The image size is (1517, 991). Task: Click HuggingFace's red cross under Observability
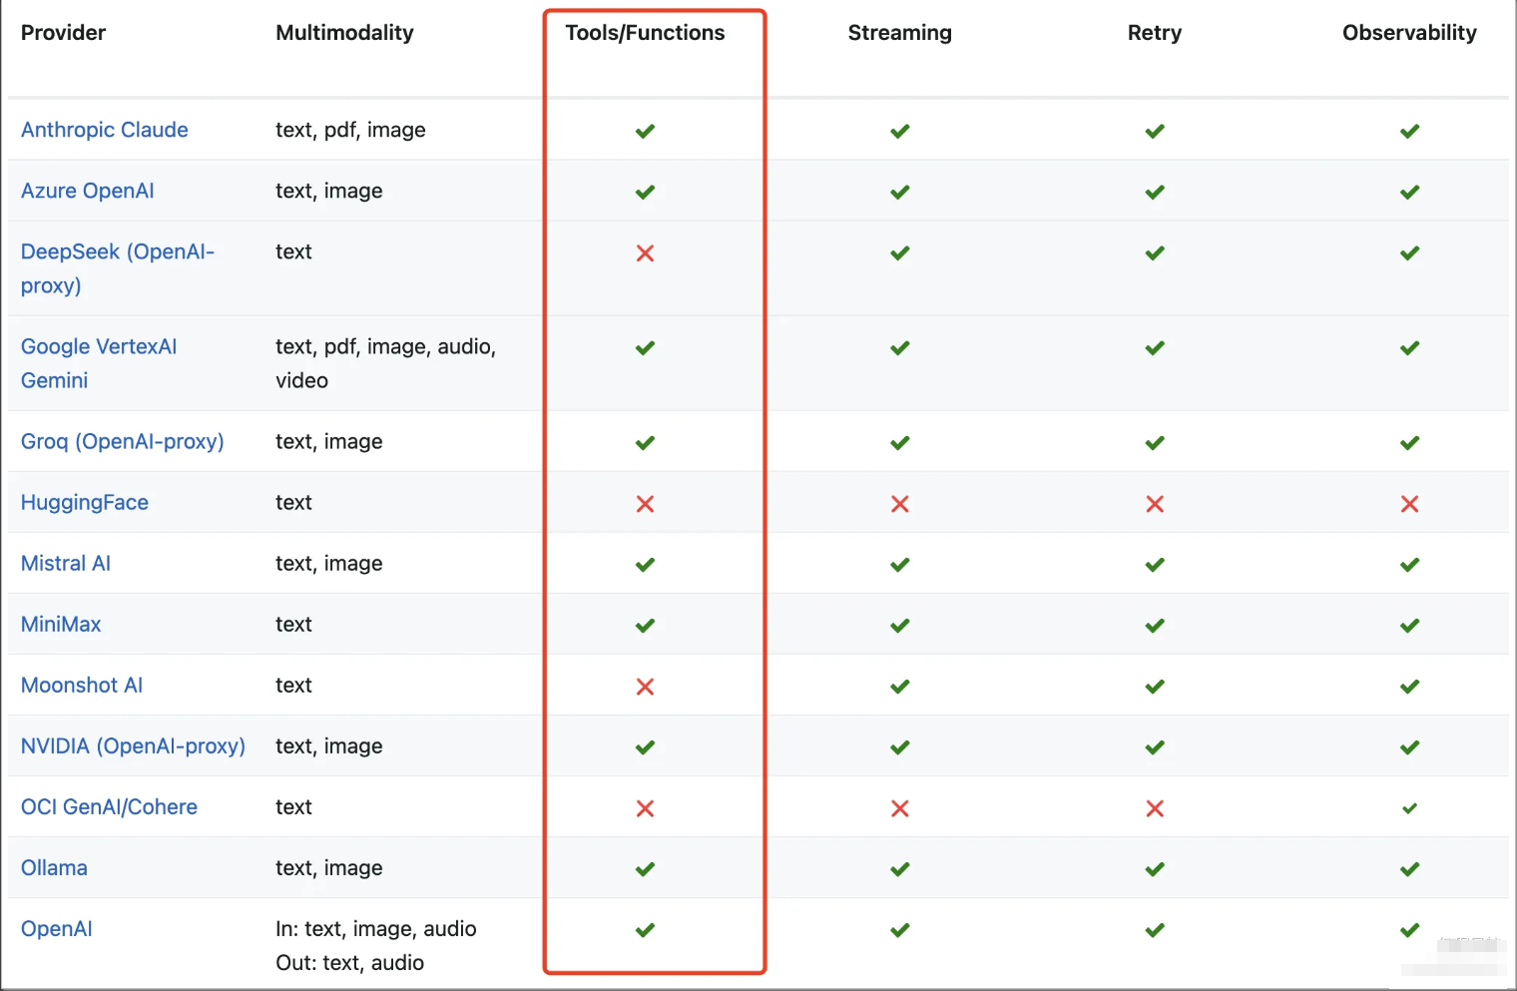coord(1409,504)
